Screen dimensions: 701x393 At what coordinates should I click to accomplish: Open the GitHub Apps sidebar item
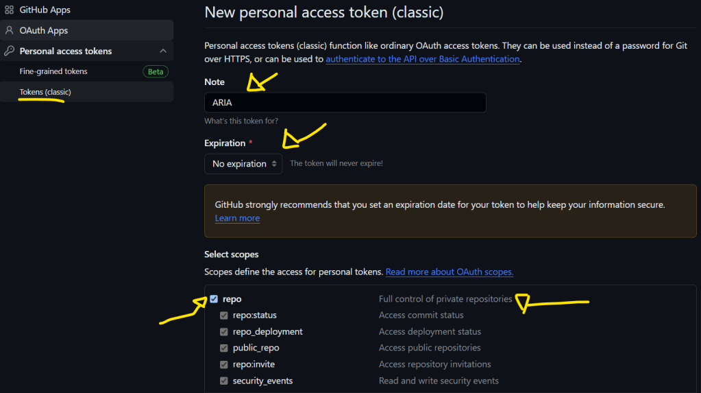point(45,10)
